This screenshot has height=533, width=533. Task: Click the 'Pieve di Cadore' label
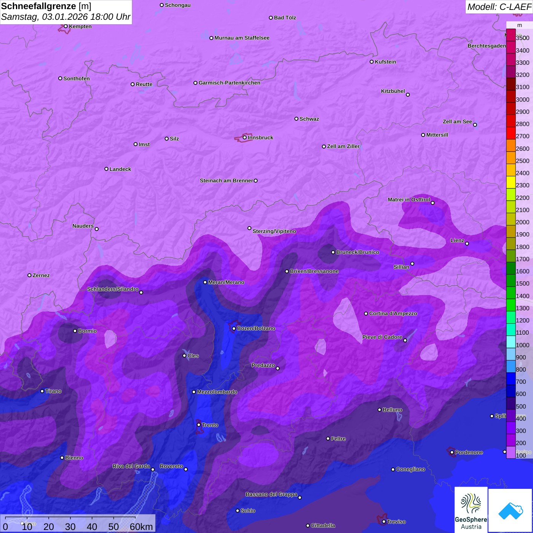382,337
